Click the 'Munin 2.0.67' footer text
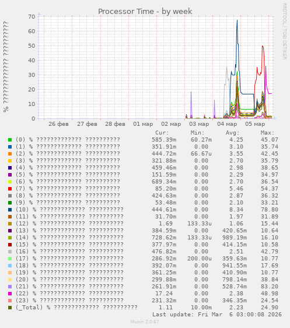Screen dimensions: 290x328 pos(145,322)
